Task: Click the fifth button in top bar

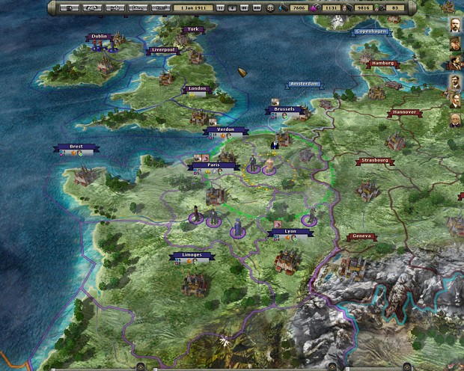Action: (161, 8)
